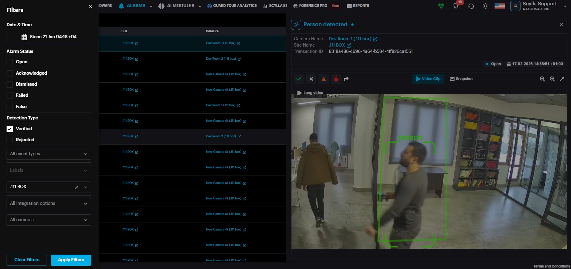Acknowledge alarm with green checkmark icon
The image size is (571, 269).
(299, 79)
